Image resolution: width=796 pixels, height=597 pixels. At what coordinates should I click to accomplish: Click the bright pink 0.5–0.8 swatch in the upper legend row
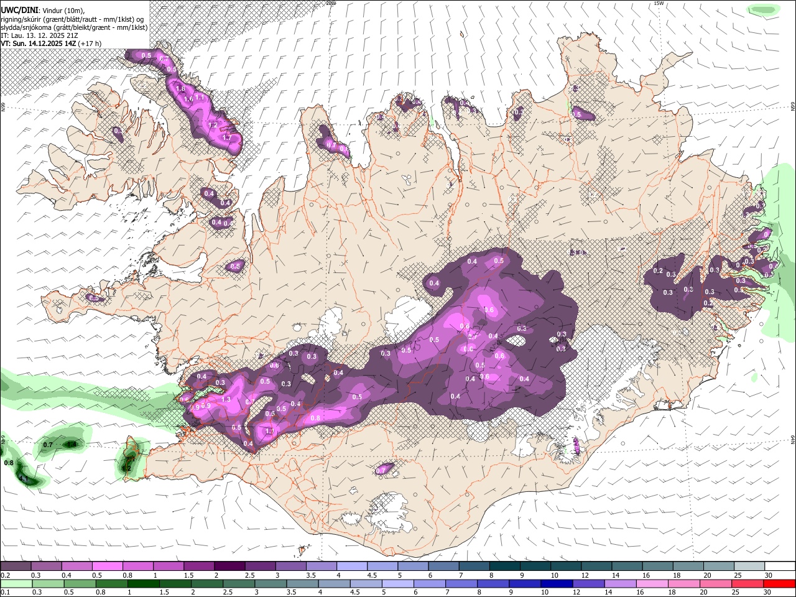(x=108, y=567)
